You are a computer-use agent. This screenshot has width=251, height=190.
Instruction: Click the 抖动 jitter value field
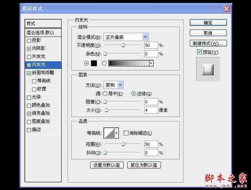click(x=151, y=153)
